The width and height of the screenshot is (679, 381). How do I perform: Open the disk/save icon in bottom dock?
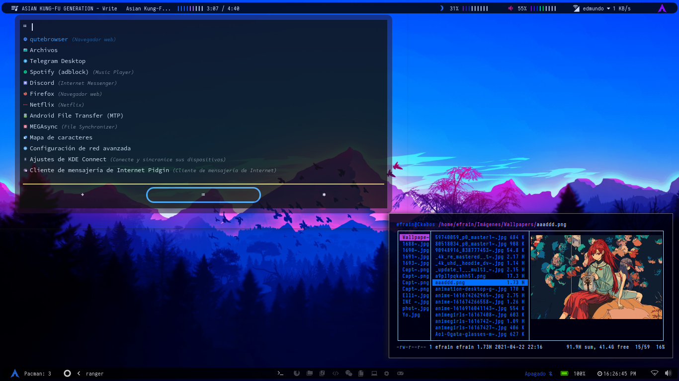click(323, 373)
